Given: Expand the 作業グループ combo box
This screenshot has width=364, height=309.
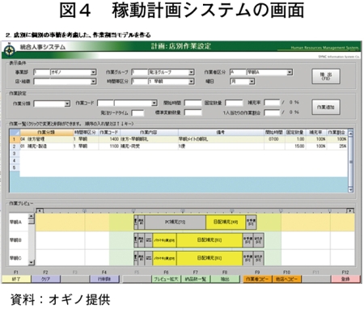Looking at the screenshot, I should click(171, 72).
